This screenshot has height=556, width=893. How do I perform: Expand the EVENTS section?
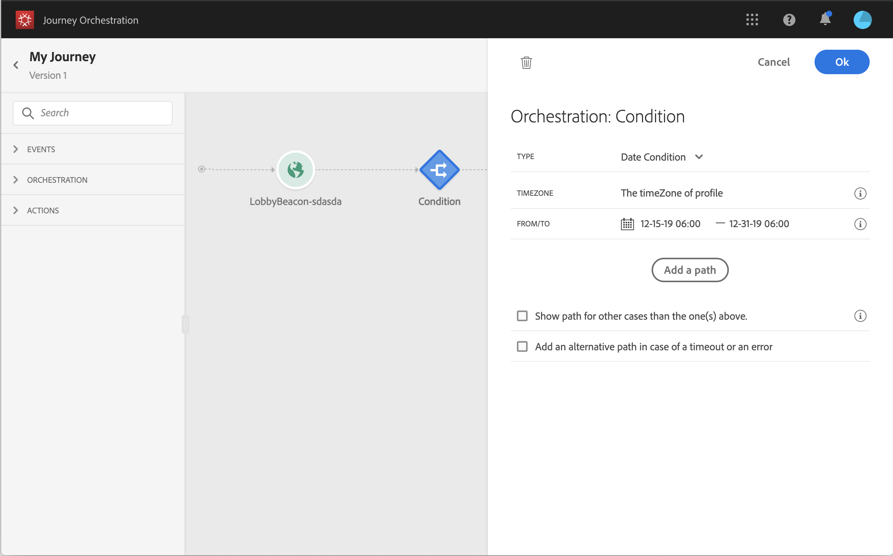[41, 149]
